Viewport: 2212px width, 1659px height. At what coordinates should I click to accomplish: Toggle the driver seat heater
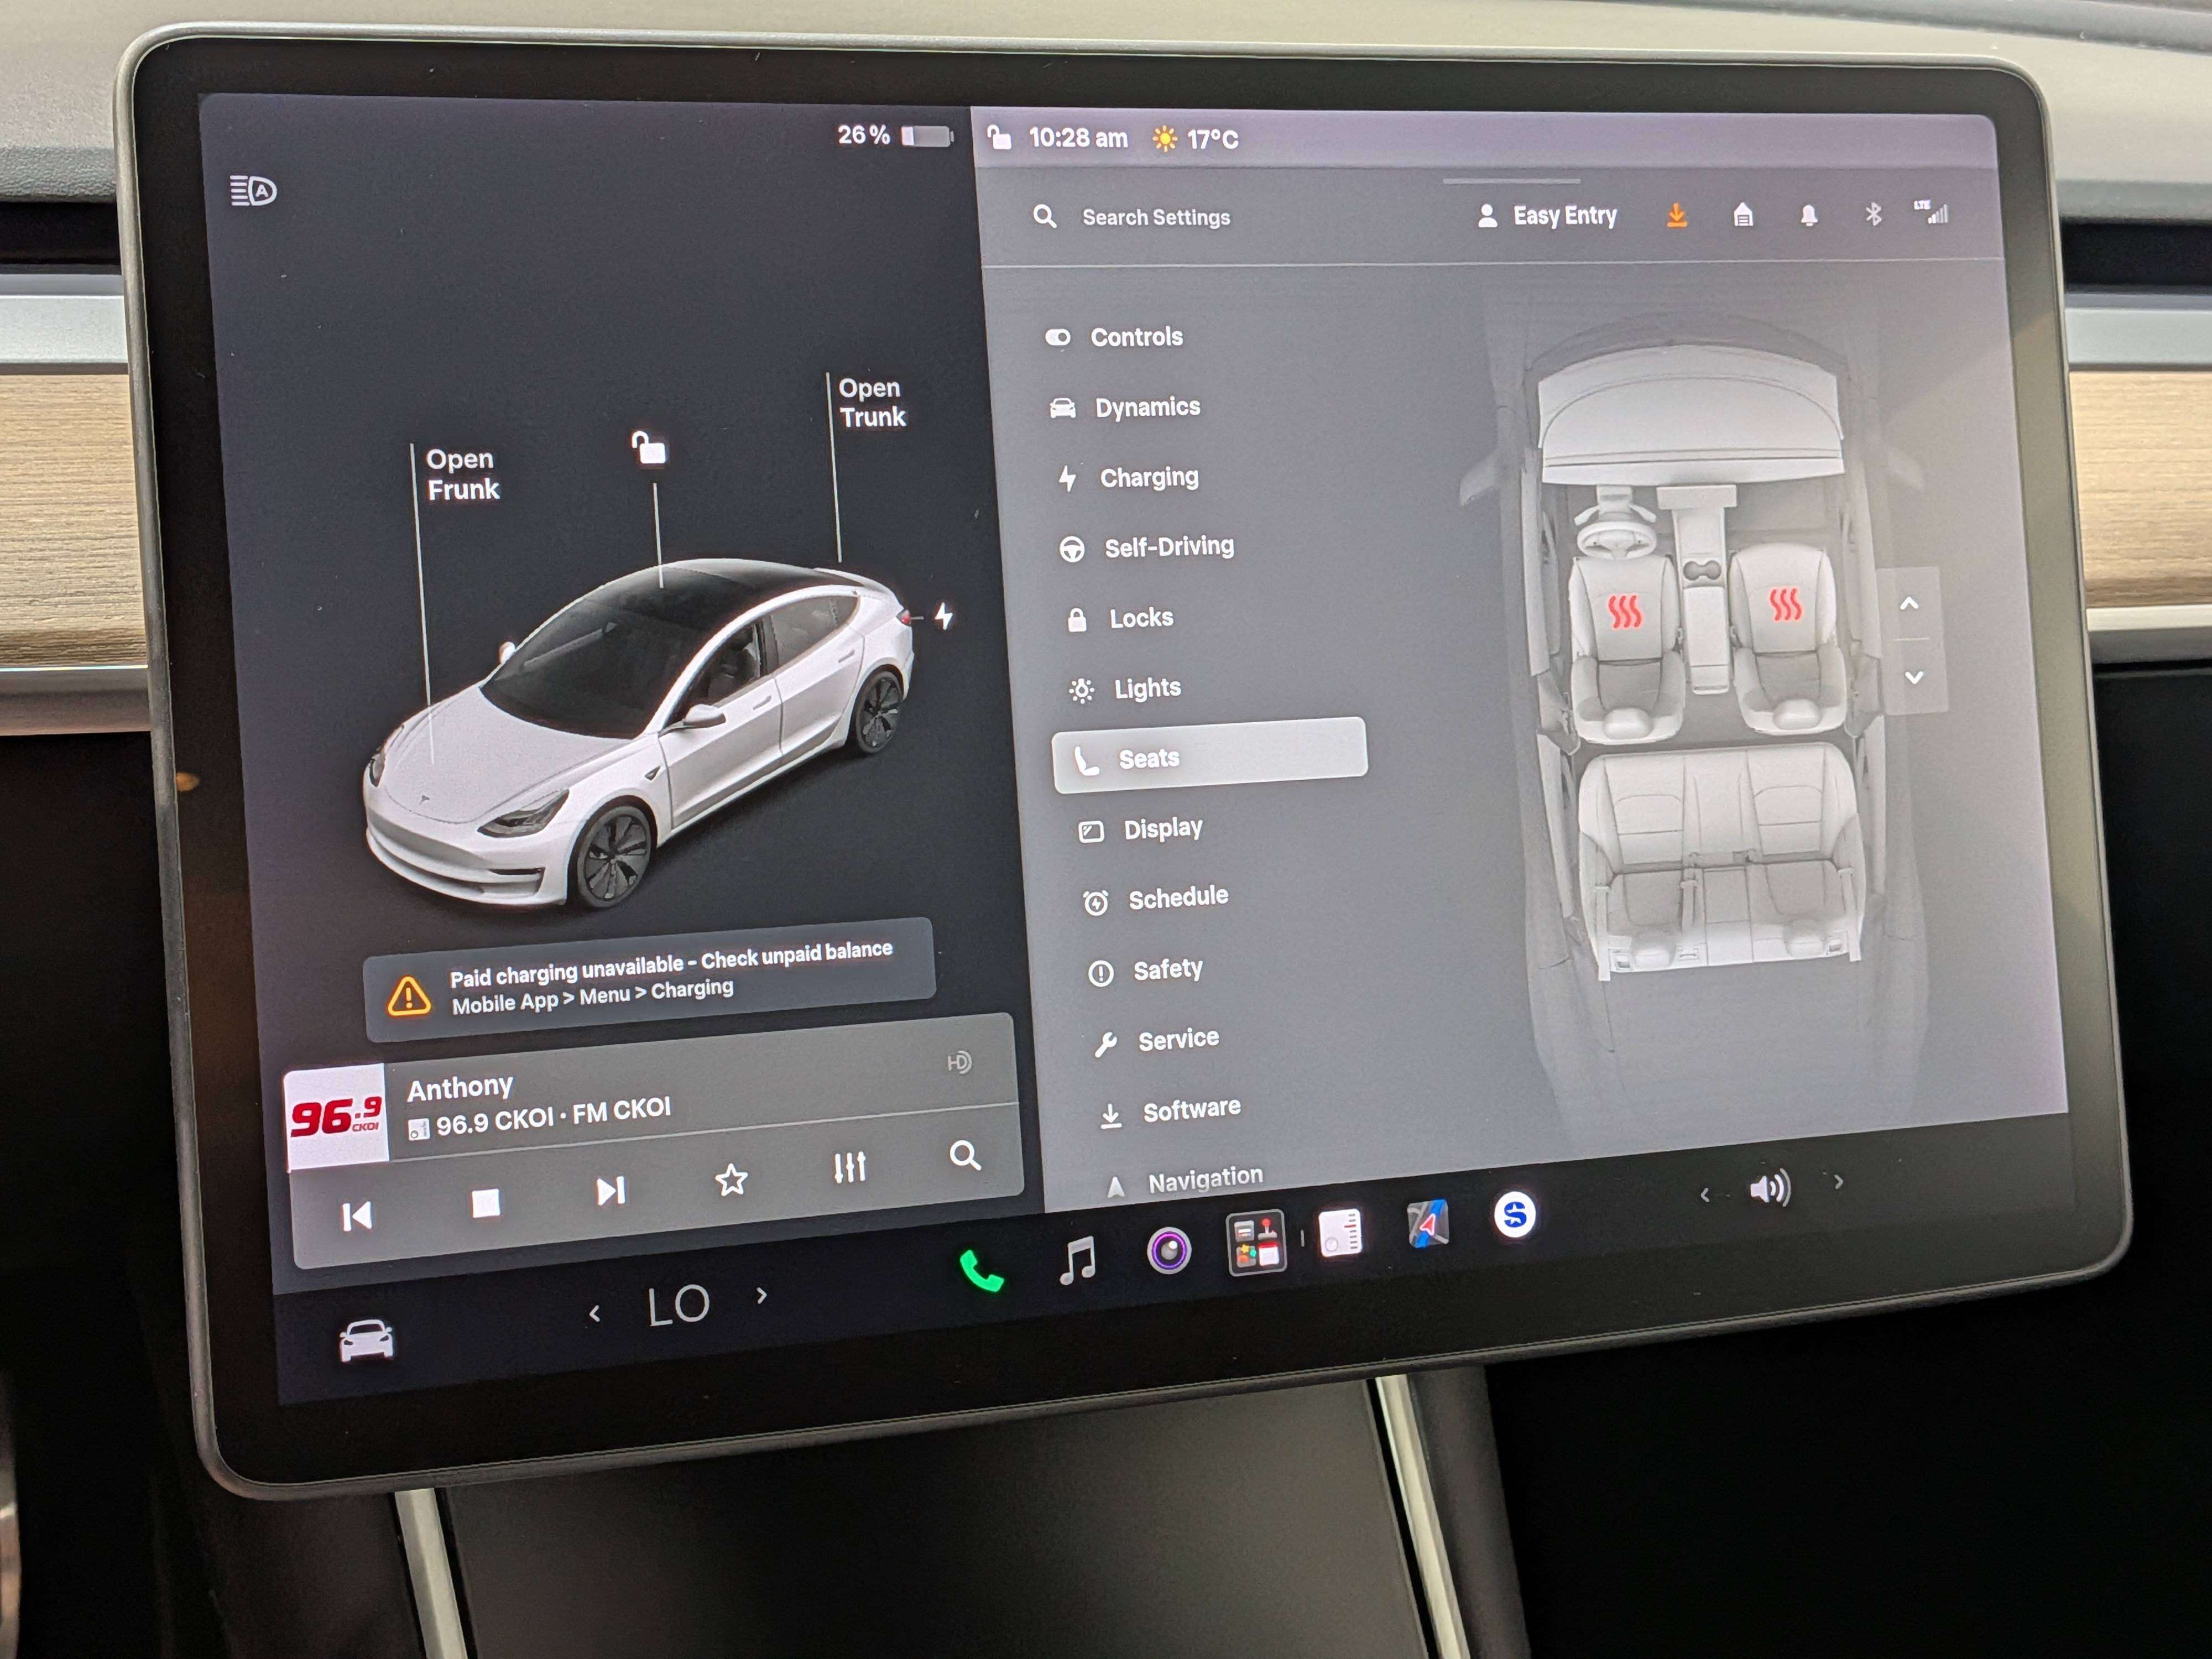pos(1625,610)
